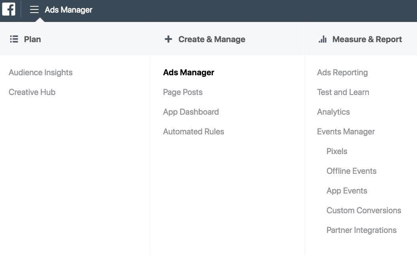
Task: Click the Plan list icon
Action: click(14, 39)
